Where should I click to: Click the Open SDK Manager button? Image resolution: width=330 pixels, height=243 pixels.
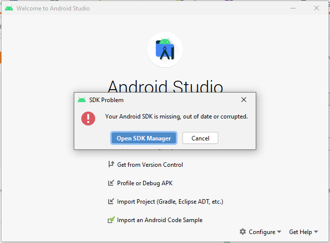coord(144,138)
